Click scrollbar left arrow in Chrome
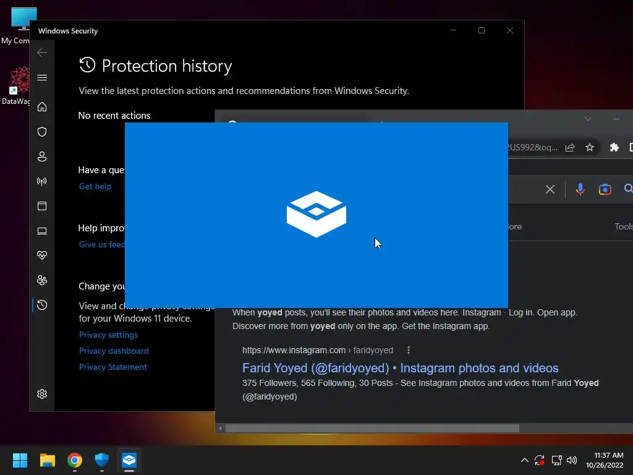The image size is (633, 475). [220, 428]
